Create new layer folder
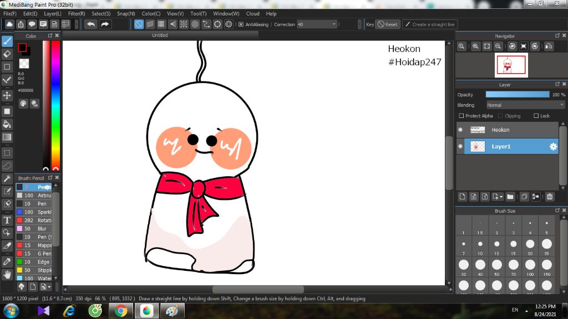 click(510, 197)
